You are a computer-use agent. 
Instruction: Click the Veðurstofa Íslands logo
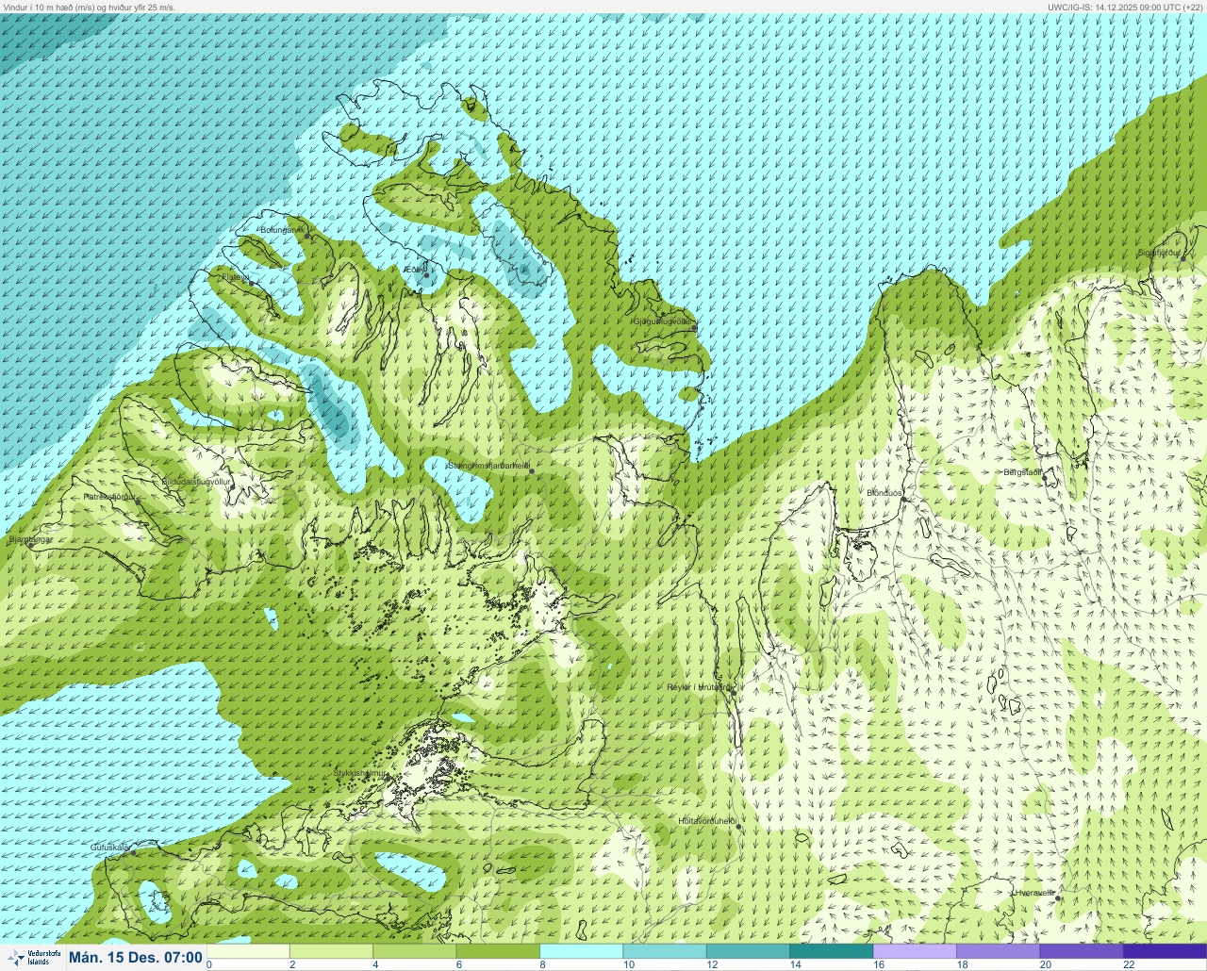coord(34,958)
